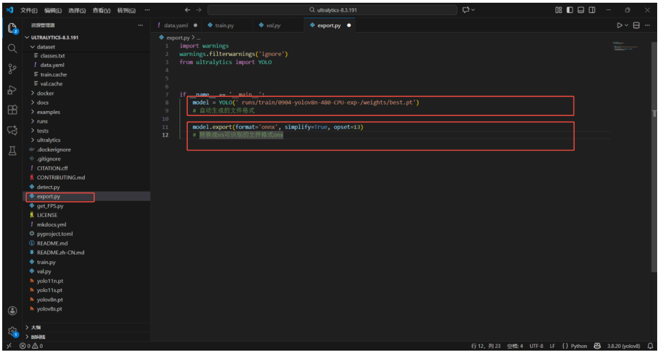661x355 pixels.
Task: Go back with the left arrow
Action: 188,10
